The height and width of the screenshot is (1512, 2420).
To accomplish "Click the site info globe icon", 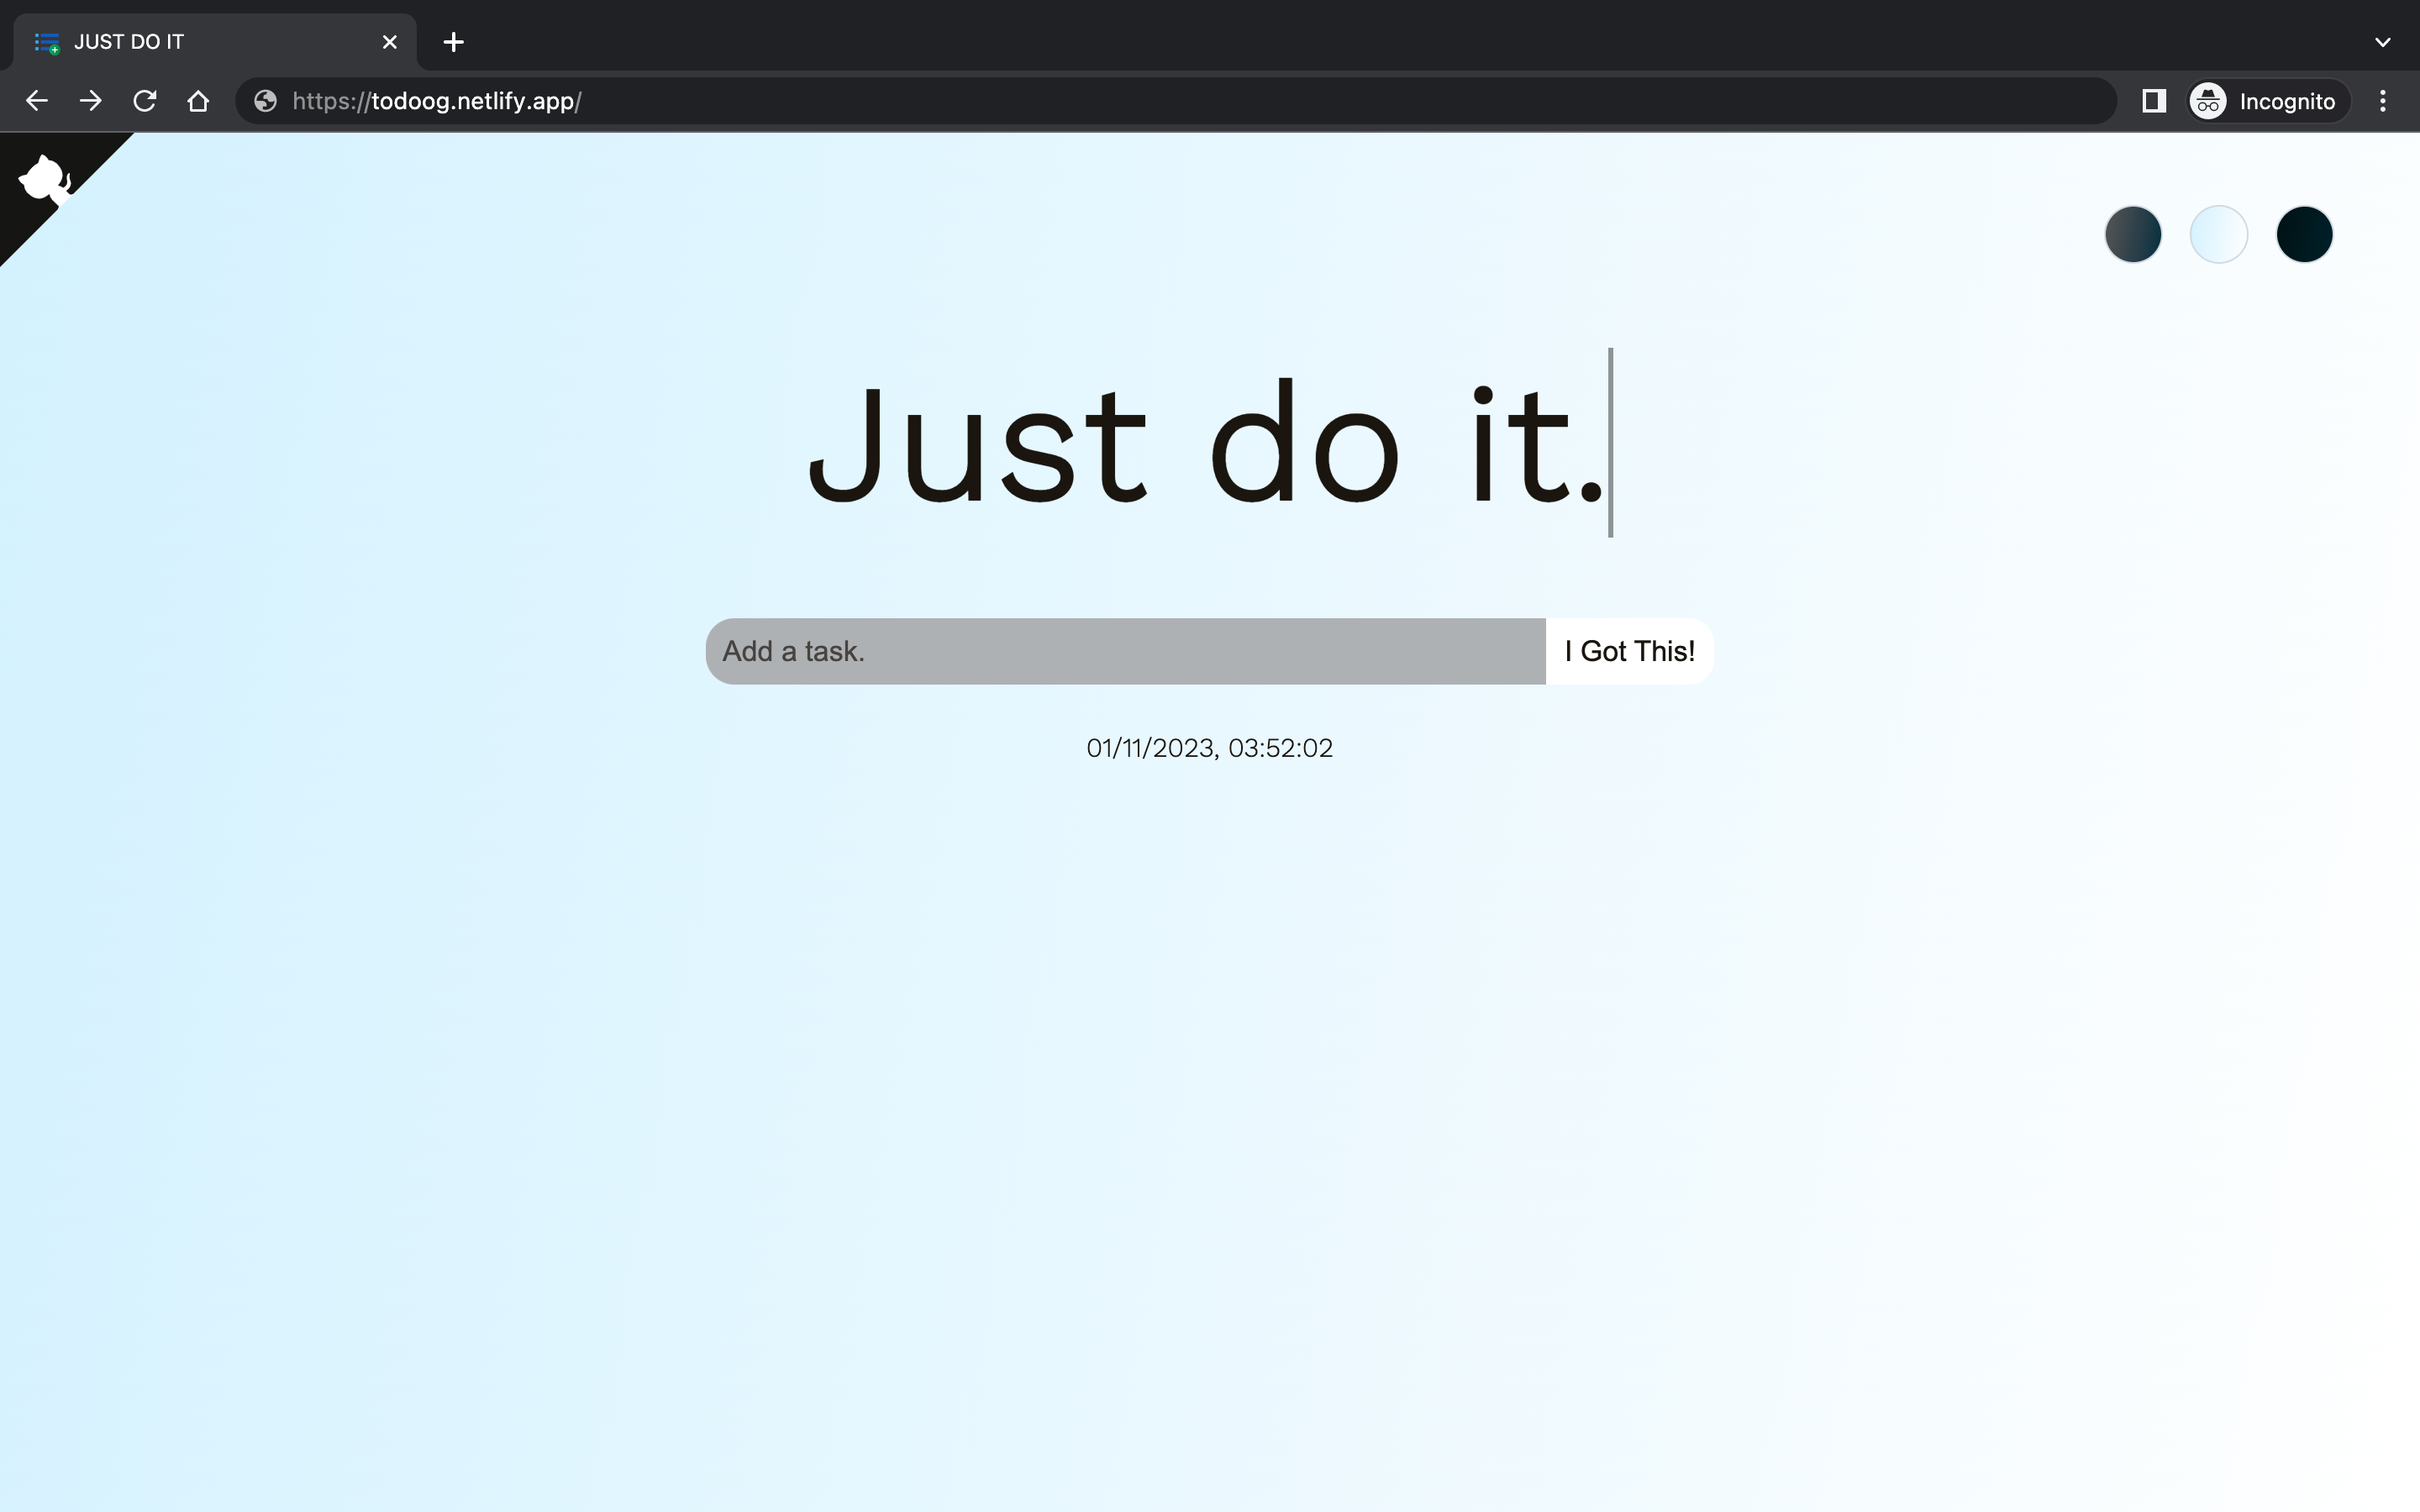I will pos(265,101).
